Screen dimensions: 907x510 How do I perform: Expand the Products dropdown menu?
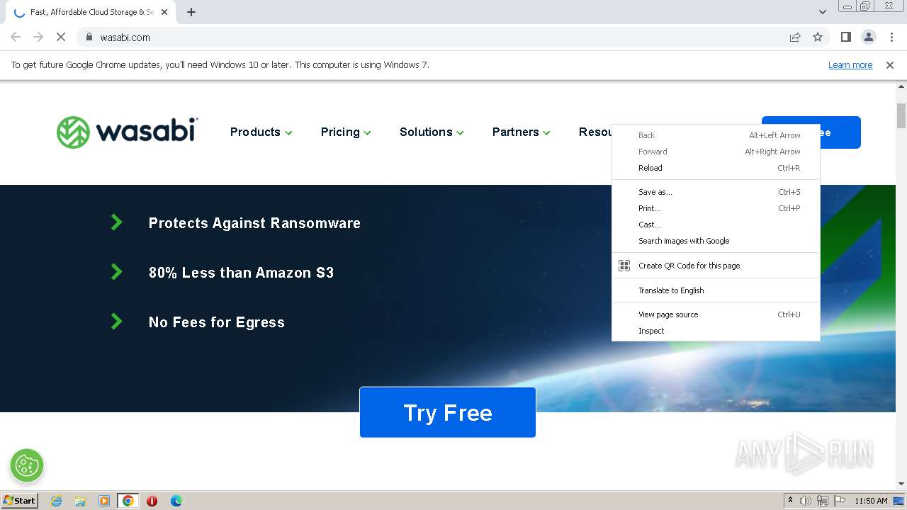261,132
